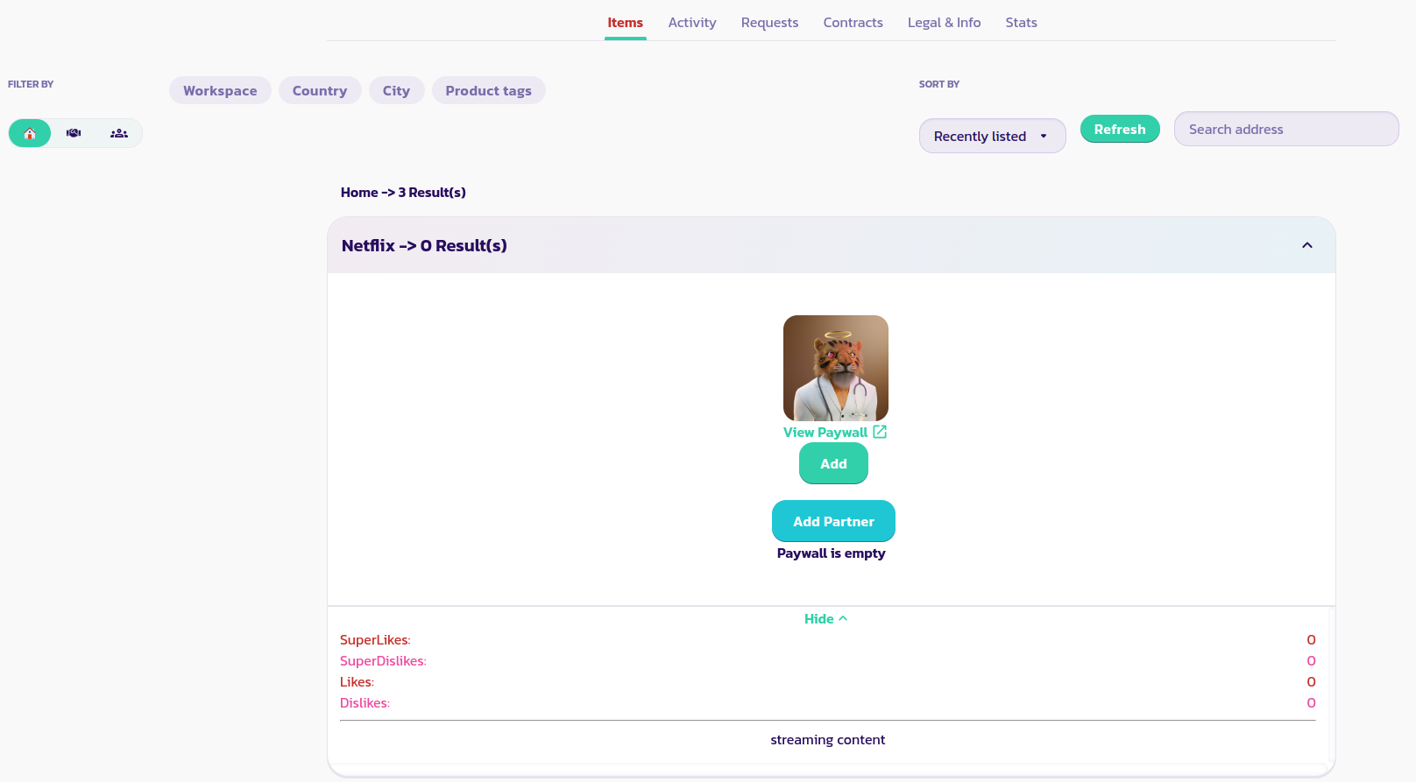The height and width of the screenshot is (782, 1416).
Task: Collapse the Netflix results panel chevron
Action: coord(1306,245)
